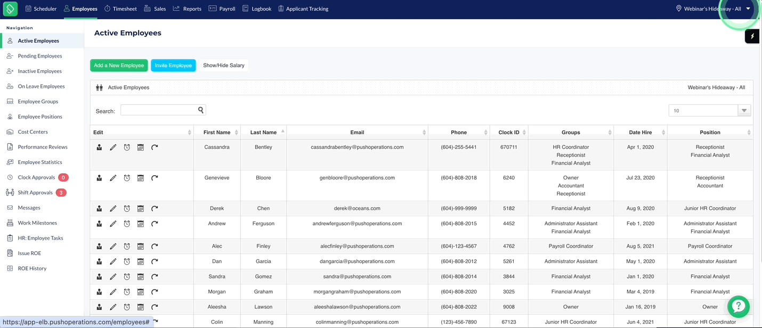Click pencil edit icon for Dan Garcia
762x328 pixels.
[113, 261]
